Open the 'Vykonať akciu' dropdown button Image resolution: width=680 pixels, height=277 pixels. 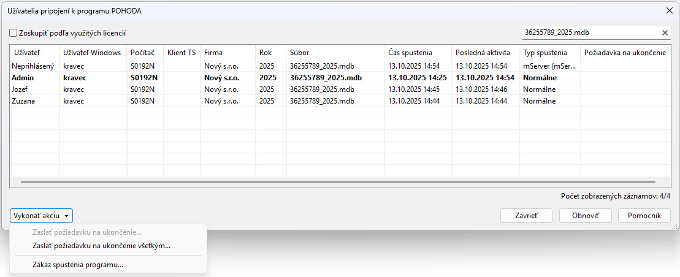(41, 216)
